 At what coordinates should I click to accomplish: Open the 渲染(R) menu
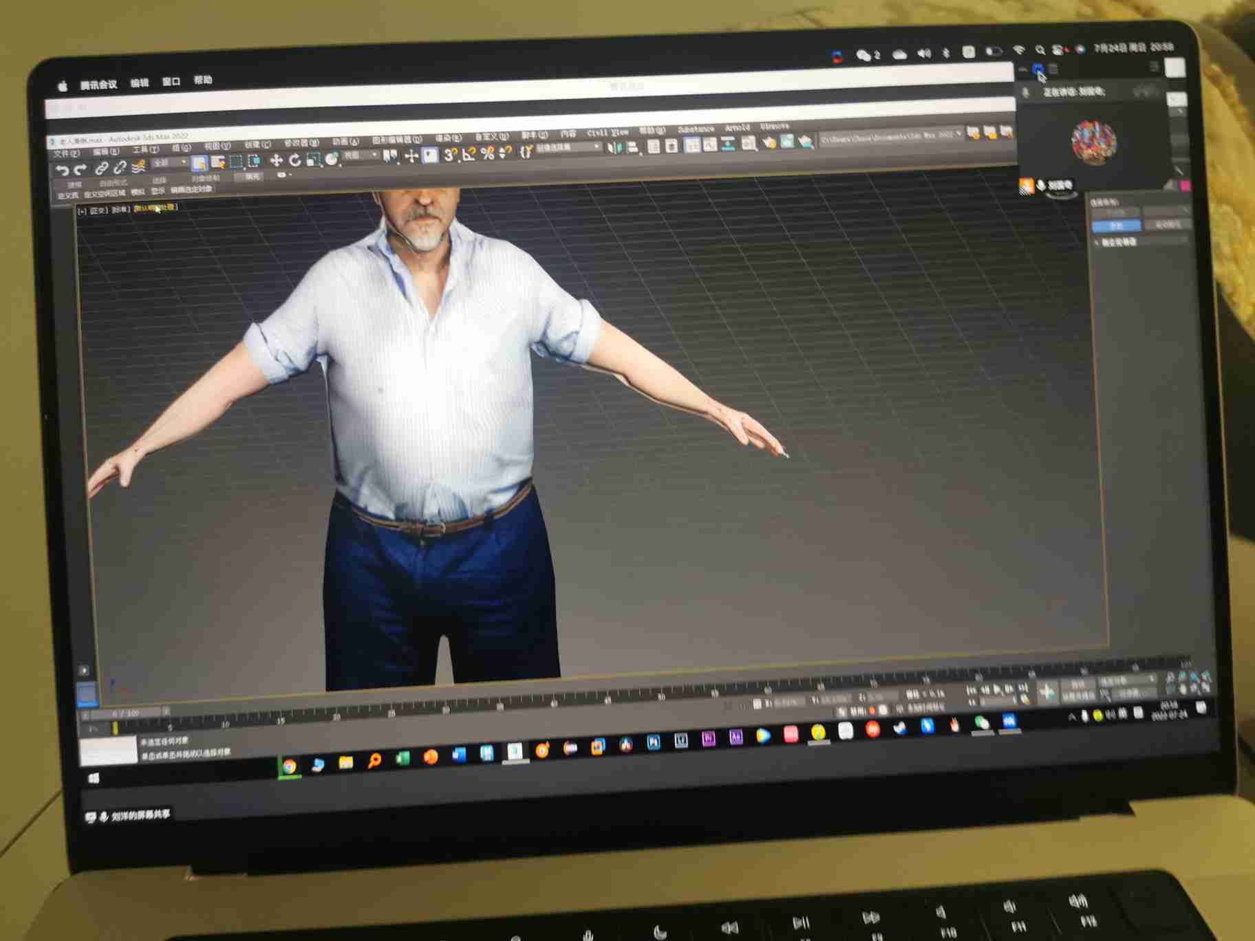click(x=448, y=138)
